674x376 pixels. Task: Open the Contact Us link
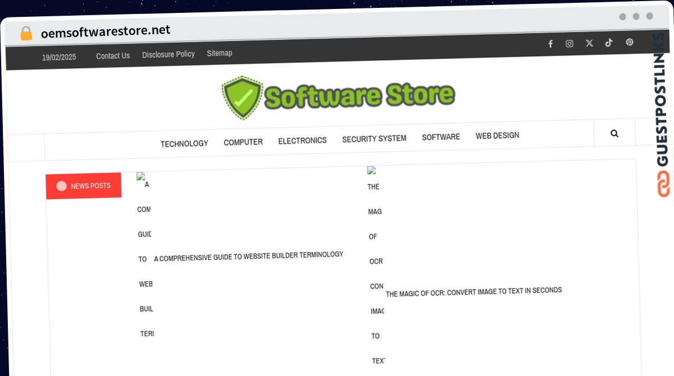(113, 56)
